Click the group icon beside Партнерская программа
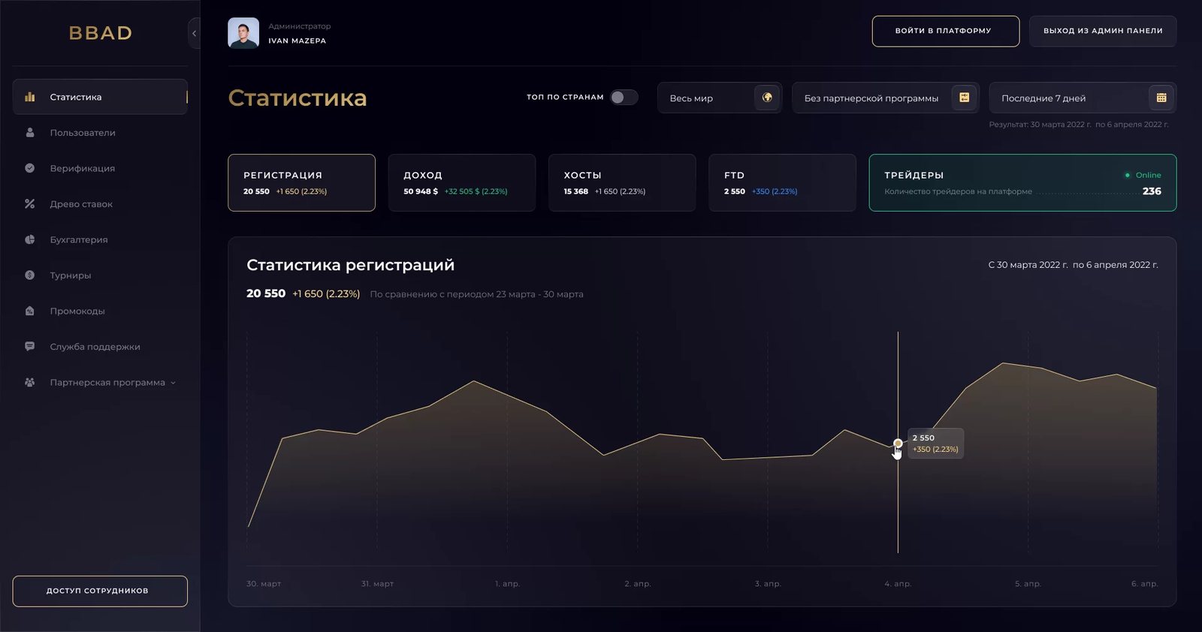The image size is (1202, 632). pos(30,382)
